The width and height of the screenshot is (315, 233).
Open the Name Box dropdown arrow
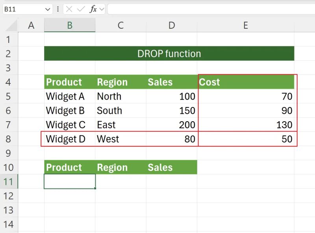tap(48, 9)
